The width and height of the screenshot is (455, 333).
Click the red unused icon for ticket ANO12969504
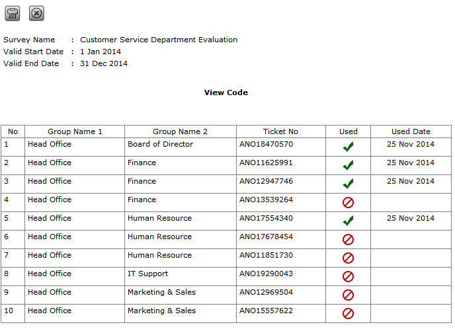[348, 295]
